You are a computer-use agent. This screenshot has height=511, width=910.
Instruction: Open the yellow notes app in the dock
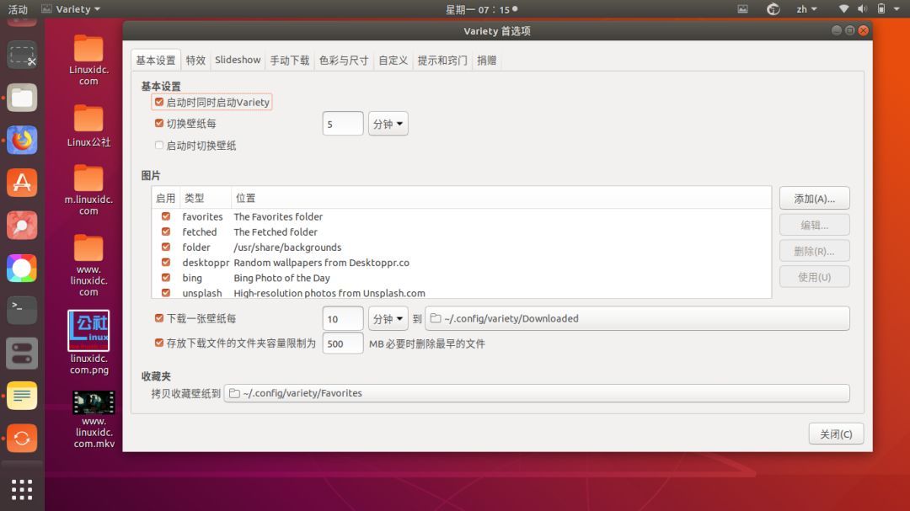pos(22,396)
